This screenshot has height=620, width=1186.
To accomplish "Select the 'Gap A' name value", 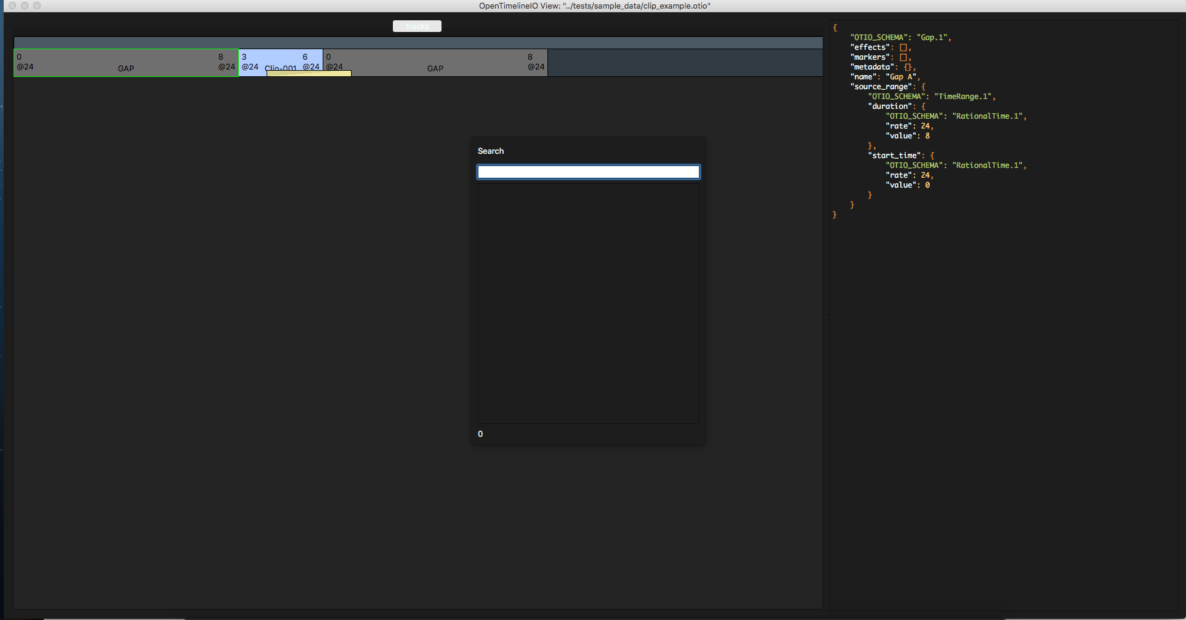I will pyautogui.click(x=901, y=76).
